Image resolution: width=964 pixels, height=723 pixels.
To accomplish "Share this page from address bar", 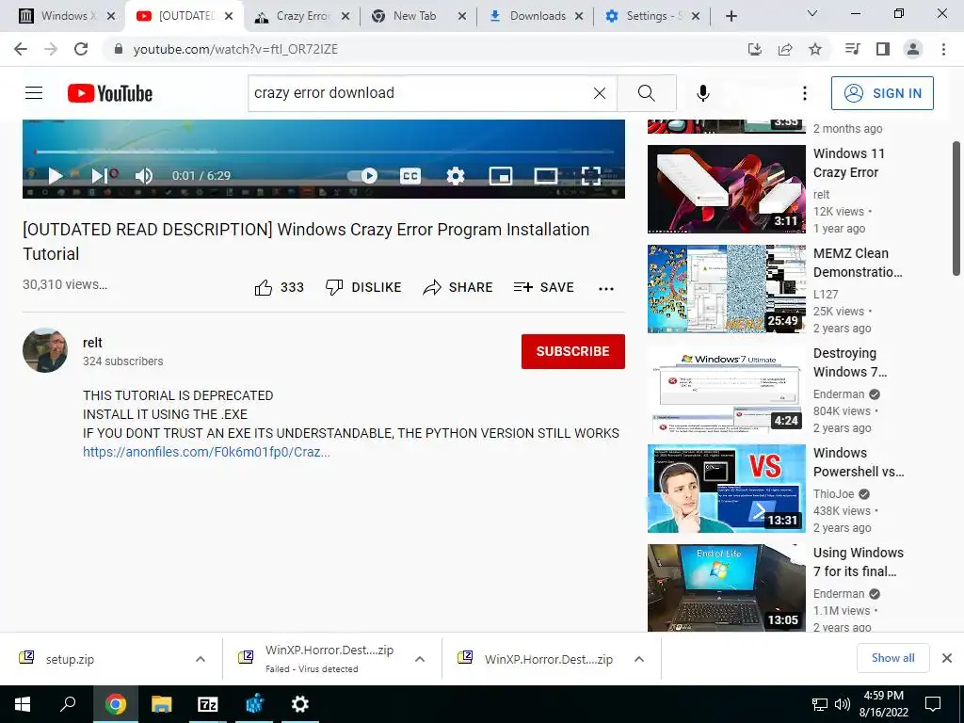I will pos(785,49).
